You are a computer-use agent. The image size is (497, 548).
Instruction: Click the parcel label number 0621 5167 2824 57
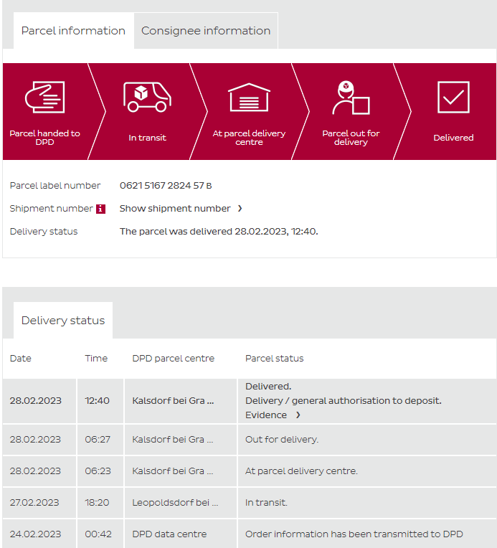coord(162,186)
